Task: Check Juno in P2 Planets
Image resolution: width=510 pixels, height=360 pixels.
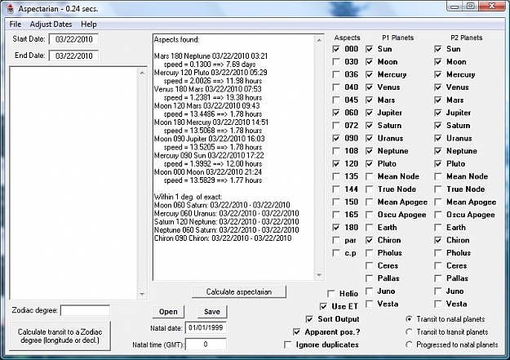Action: (x=438, y=291)
